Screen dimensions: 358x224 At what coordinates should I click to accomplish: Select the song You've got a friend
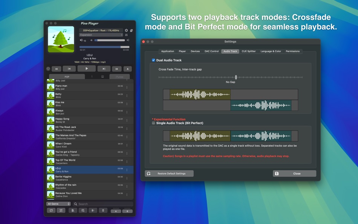tap(90, 153)
